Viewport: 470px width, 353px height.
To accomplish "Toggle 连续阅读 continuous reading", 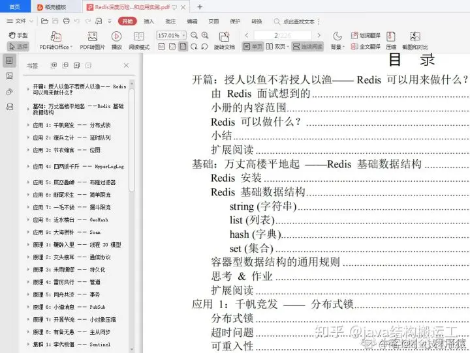I will [x=307, y=47].
